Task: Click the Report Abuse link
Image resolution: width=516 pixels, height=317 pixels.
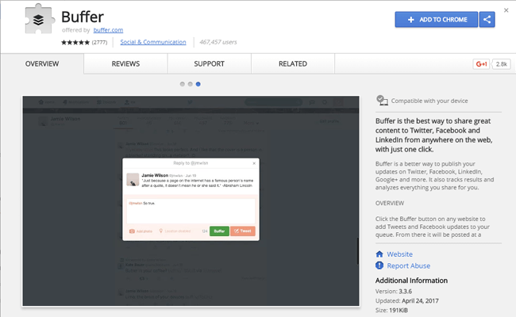Action: 408,265
